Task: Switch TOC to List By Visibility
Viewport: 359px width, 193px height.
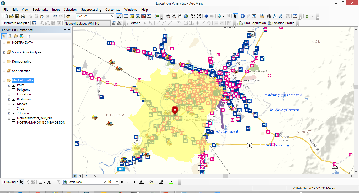Action: point(16,36)
